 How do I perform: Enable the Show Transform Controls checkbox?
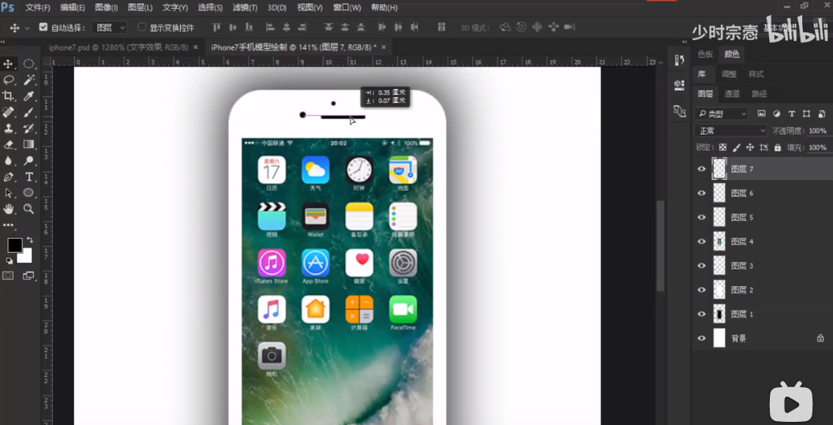pos(142,27)
